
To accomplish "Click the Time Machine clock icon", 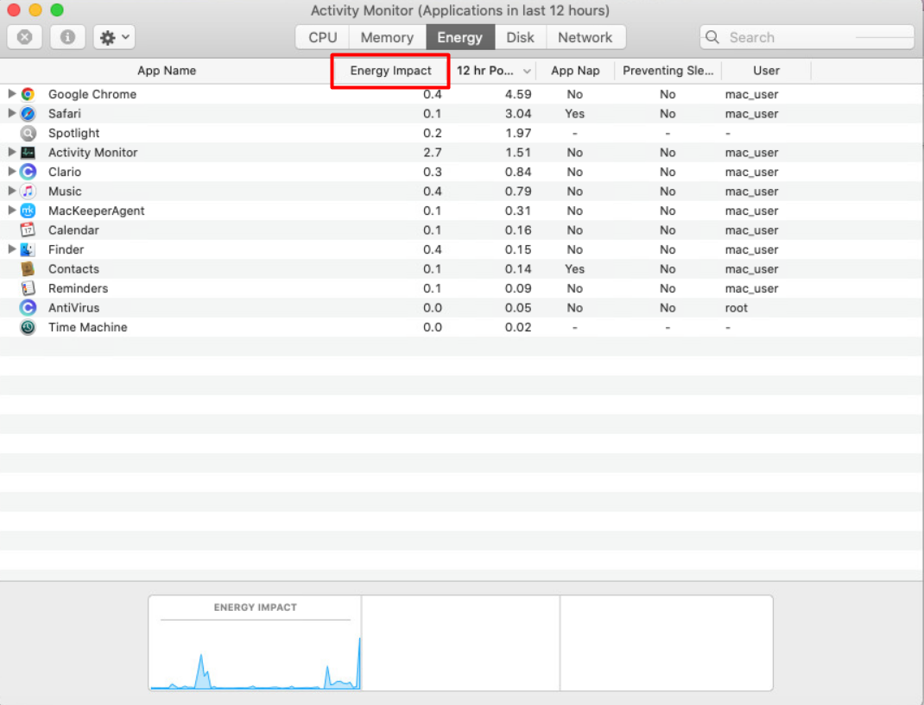I will coord(28,327).
